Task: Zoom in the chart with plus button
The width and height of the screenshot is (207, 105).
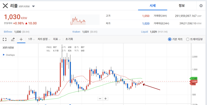Action: coord(105,99)
